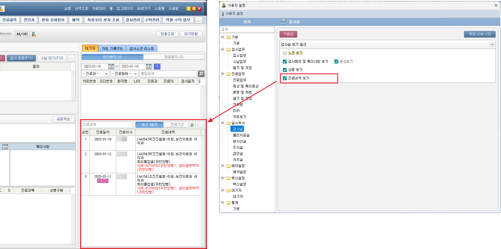Select the 전체기간 period toggle
The image size is (501, 249).
pos(177,125)
